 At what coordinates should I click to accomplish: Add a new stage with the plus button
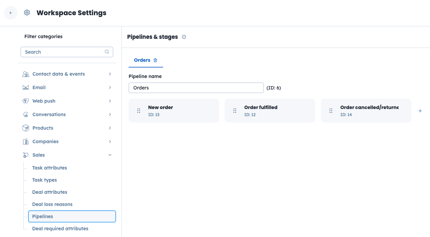(x=420, y=110)
